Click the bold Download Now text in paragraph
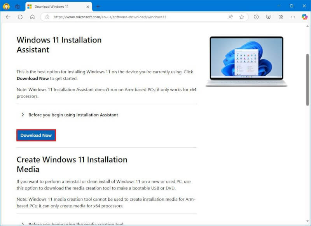The width and height of the screenshot is (311, 226). pyautogui.click(x=33, y=78)
